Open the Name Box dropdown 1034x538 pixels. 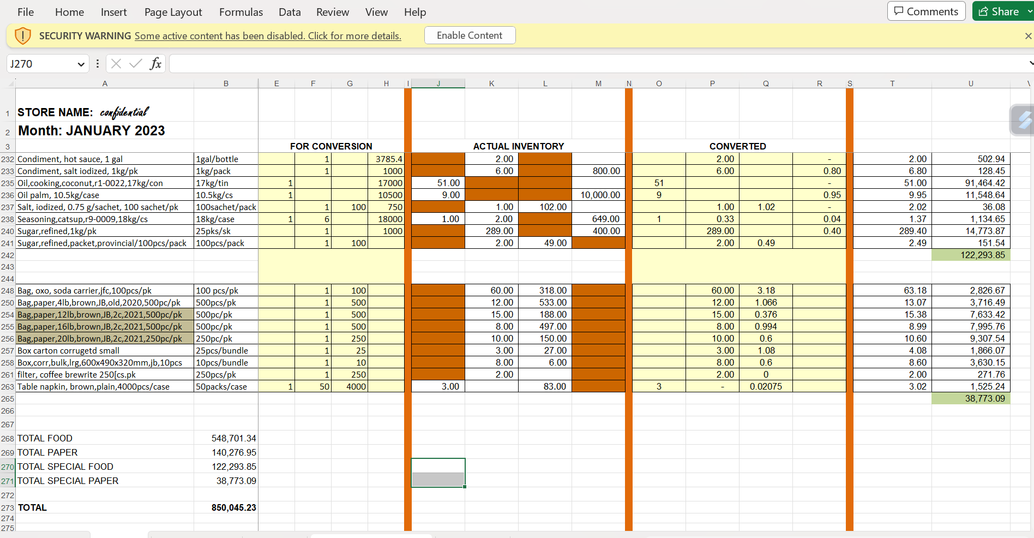(x=81, y=64)
